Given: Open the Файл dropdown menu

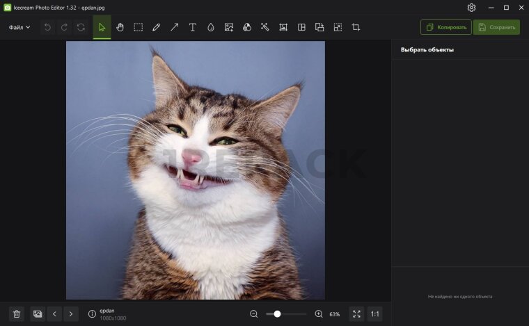Looking at the screenshot, I should pyautogui.click(x=19, y=27).
